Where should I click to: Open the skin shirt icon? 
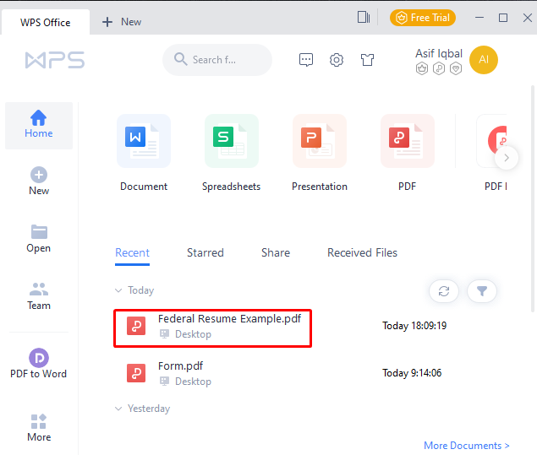[367, 60]
